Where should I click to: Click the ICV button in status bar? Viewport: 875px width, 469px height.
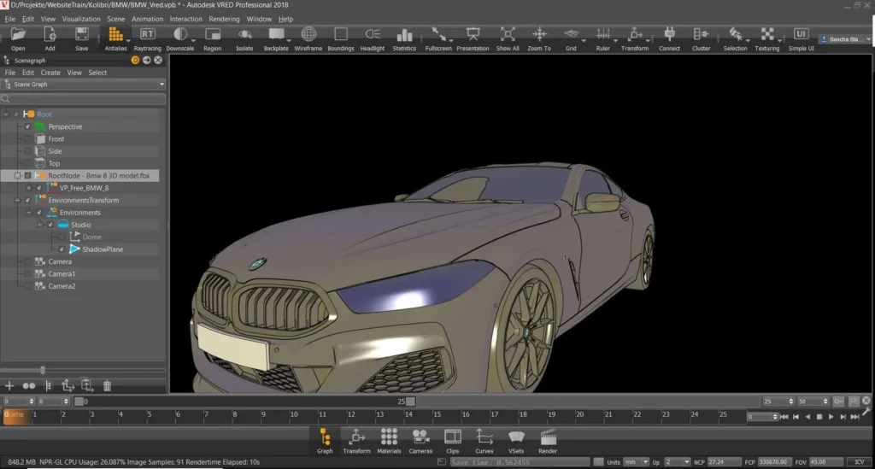tap(860, 462)
